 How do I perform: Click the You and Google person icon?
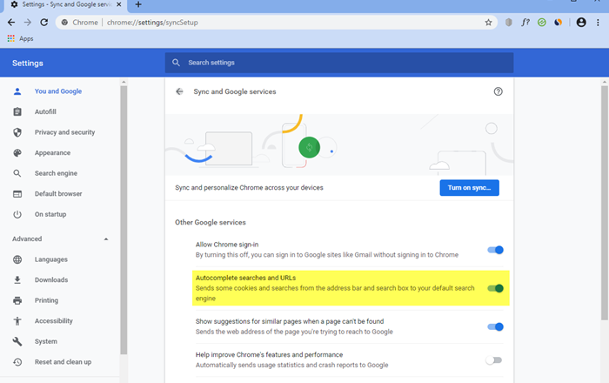click(17, 91)
